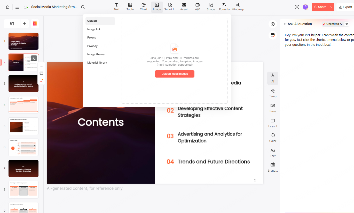Select Pixabay as image source
The image size is (354, 213).
click(x=92, y=46)
